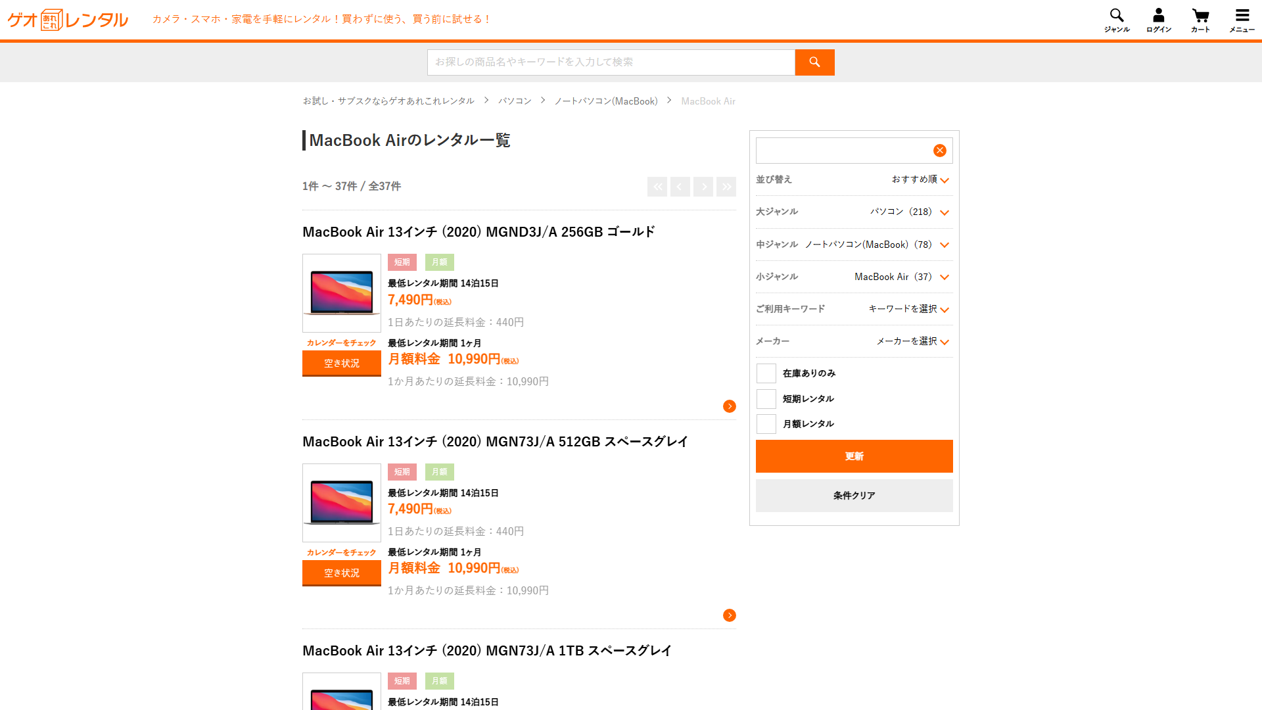Image resolution: width=1262 pixels, height=710 pixels.
Task: Click the orange arrow for the gold MacBook Air
Action: [x=729, y=406]
